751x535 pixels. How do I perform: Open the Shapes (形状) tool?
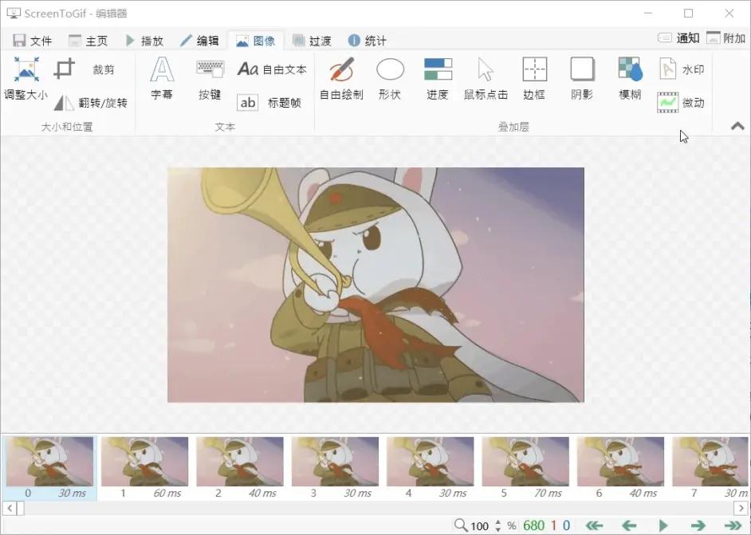point(390,79)
